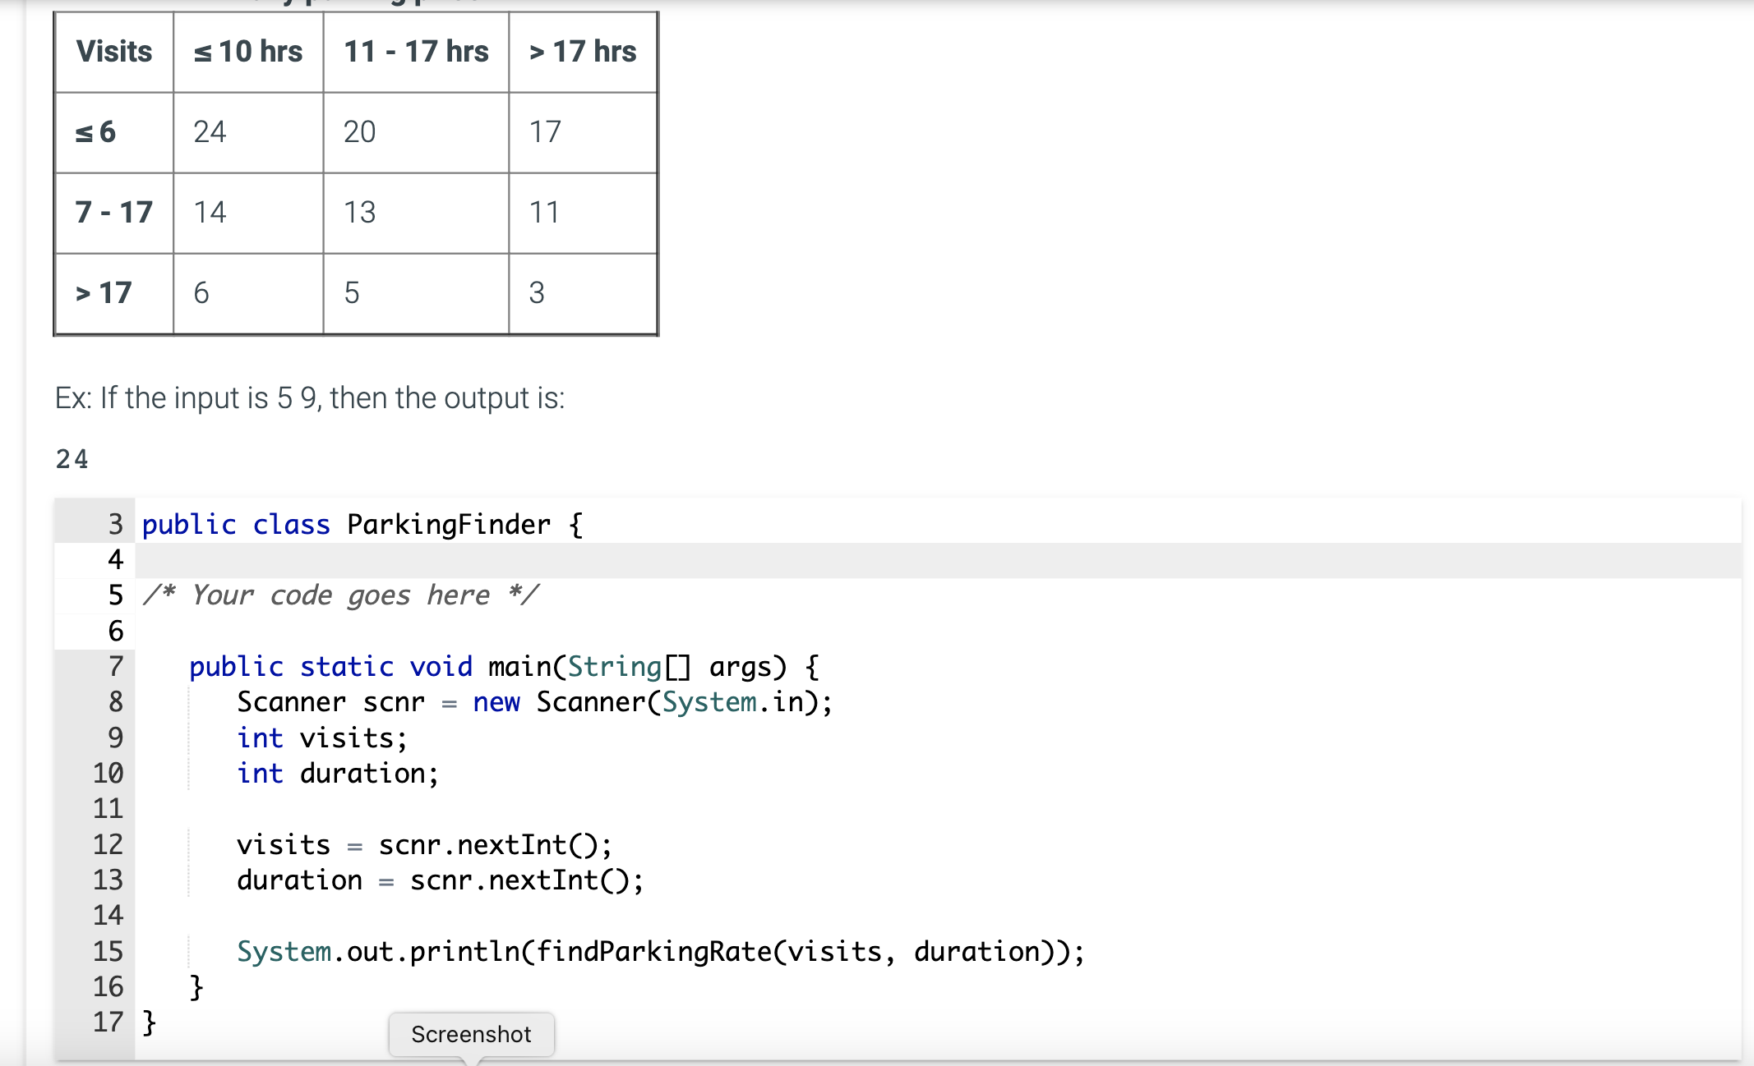Screen dimensions: 1754x1066
Task: Click the '≤ 10 hrs' column header
Action: pyautogui.click(x=248, y=52)
